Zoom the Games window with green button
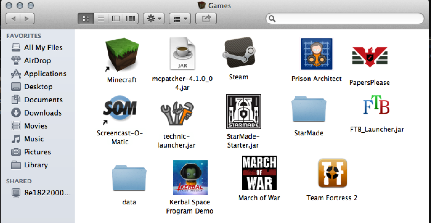The width and height of the screenshot is (431, 223). tap(31, 5)
